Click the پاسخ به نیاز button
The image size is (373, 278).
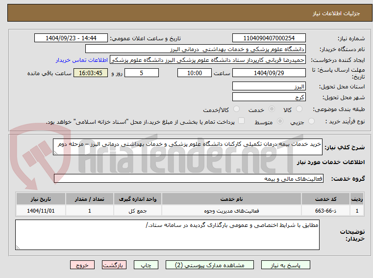tap(285, 265)
